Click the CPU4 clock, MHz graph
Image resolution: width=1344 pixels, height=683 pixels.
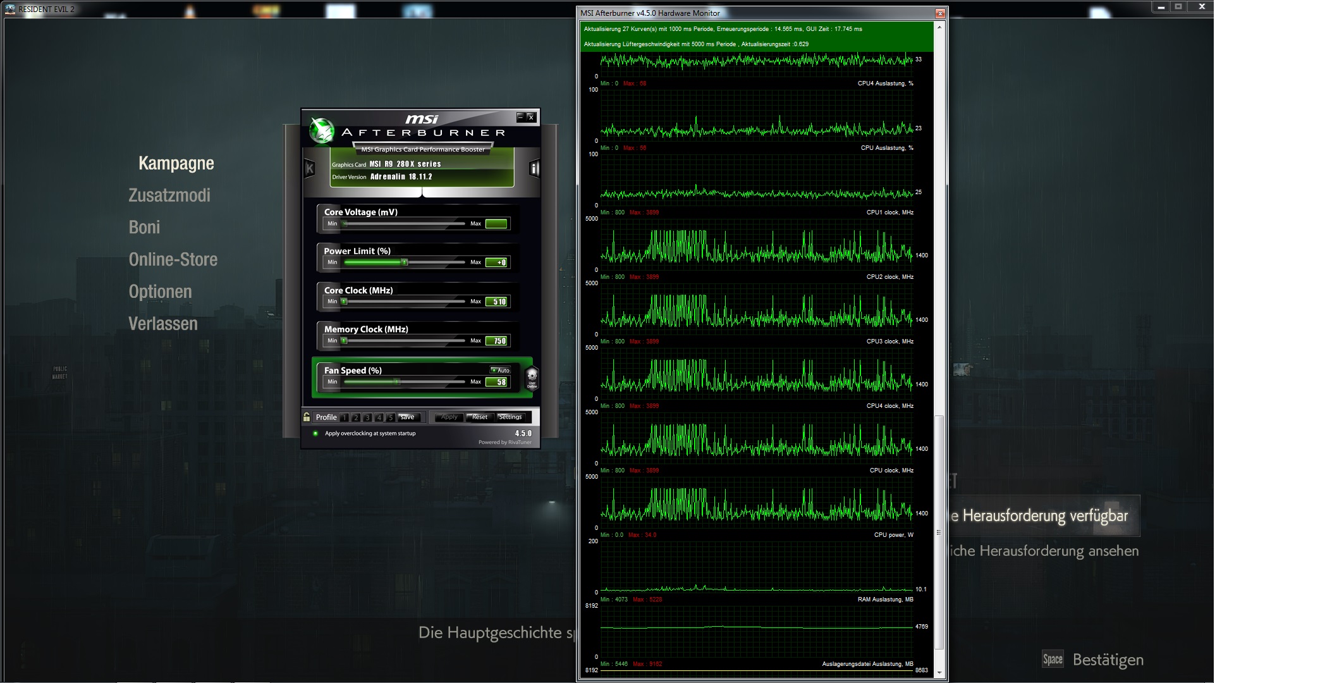coord(756,438)
